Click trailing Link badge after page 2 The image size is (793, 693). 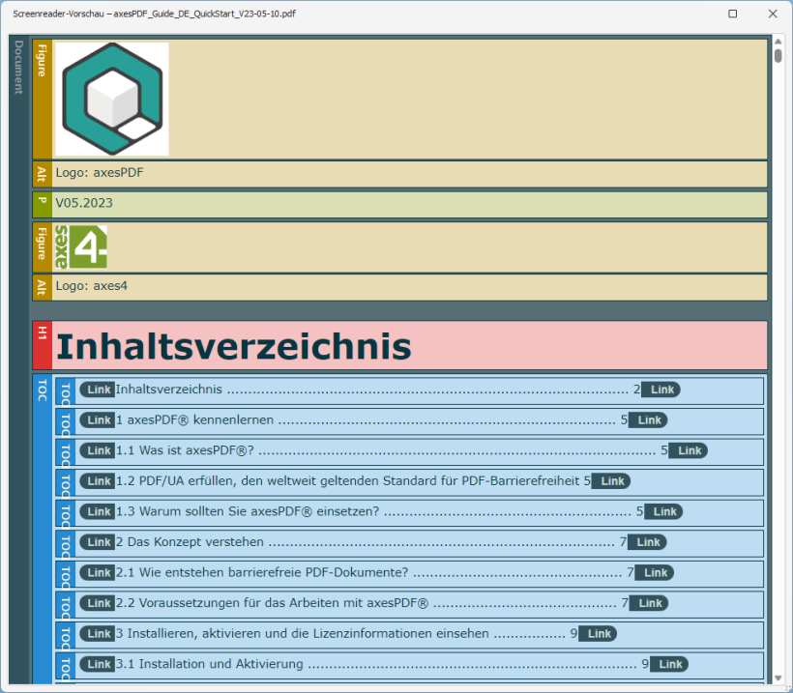[661, 390]
